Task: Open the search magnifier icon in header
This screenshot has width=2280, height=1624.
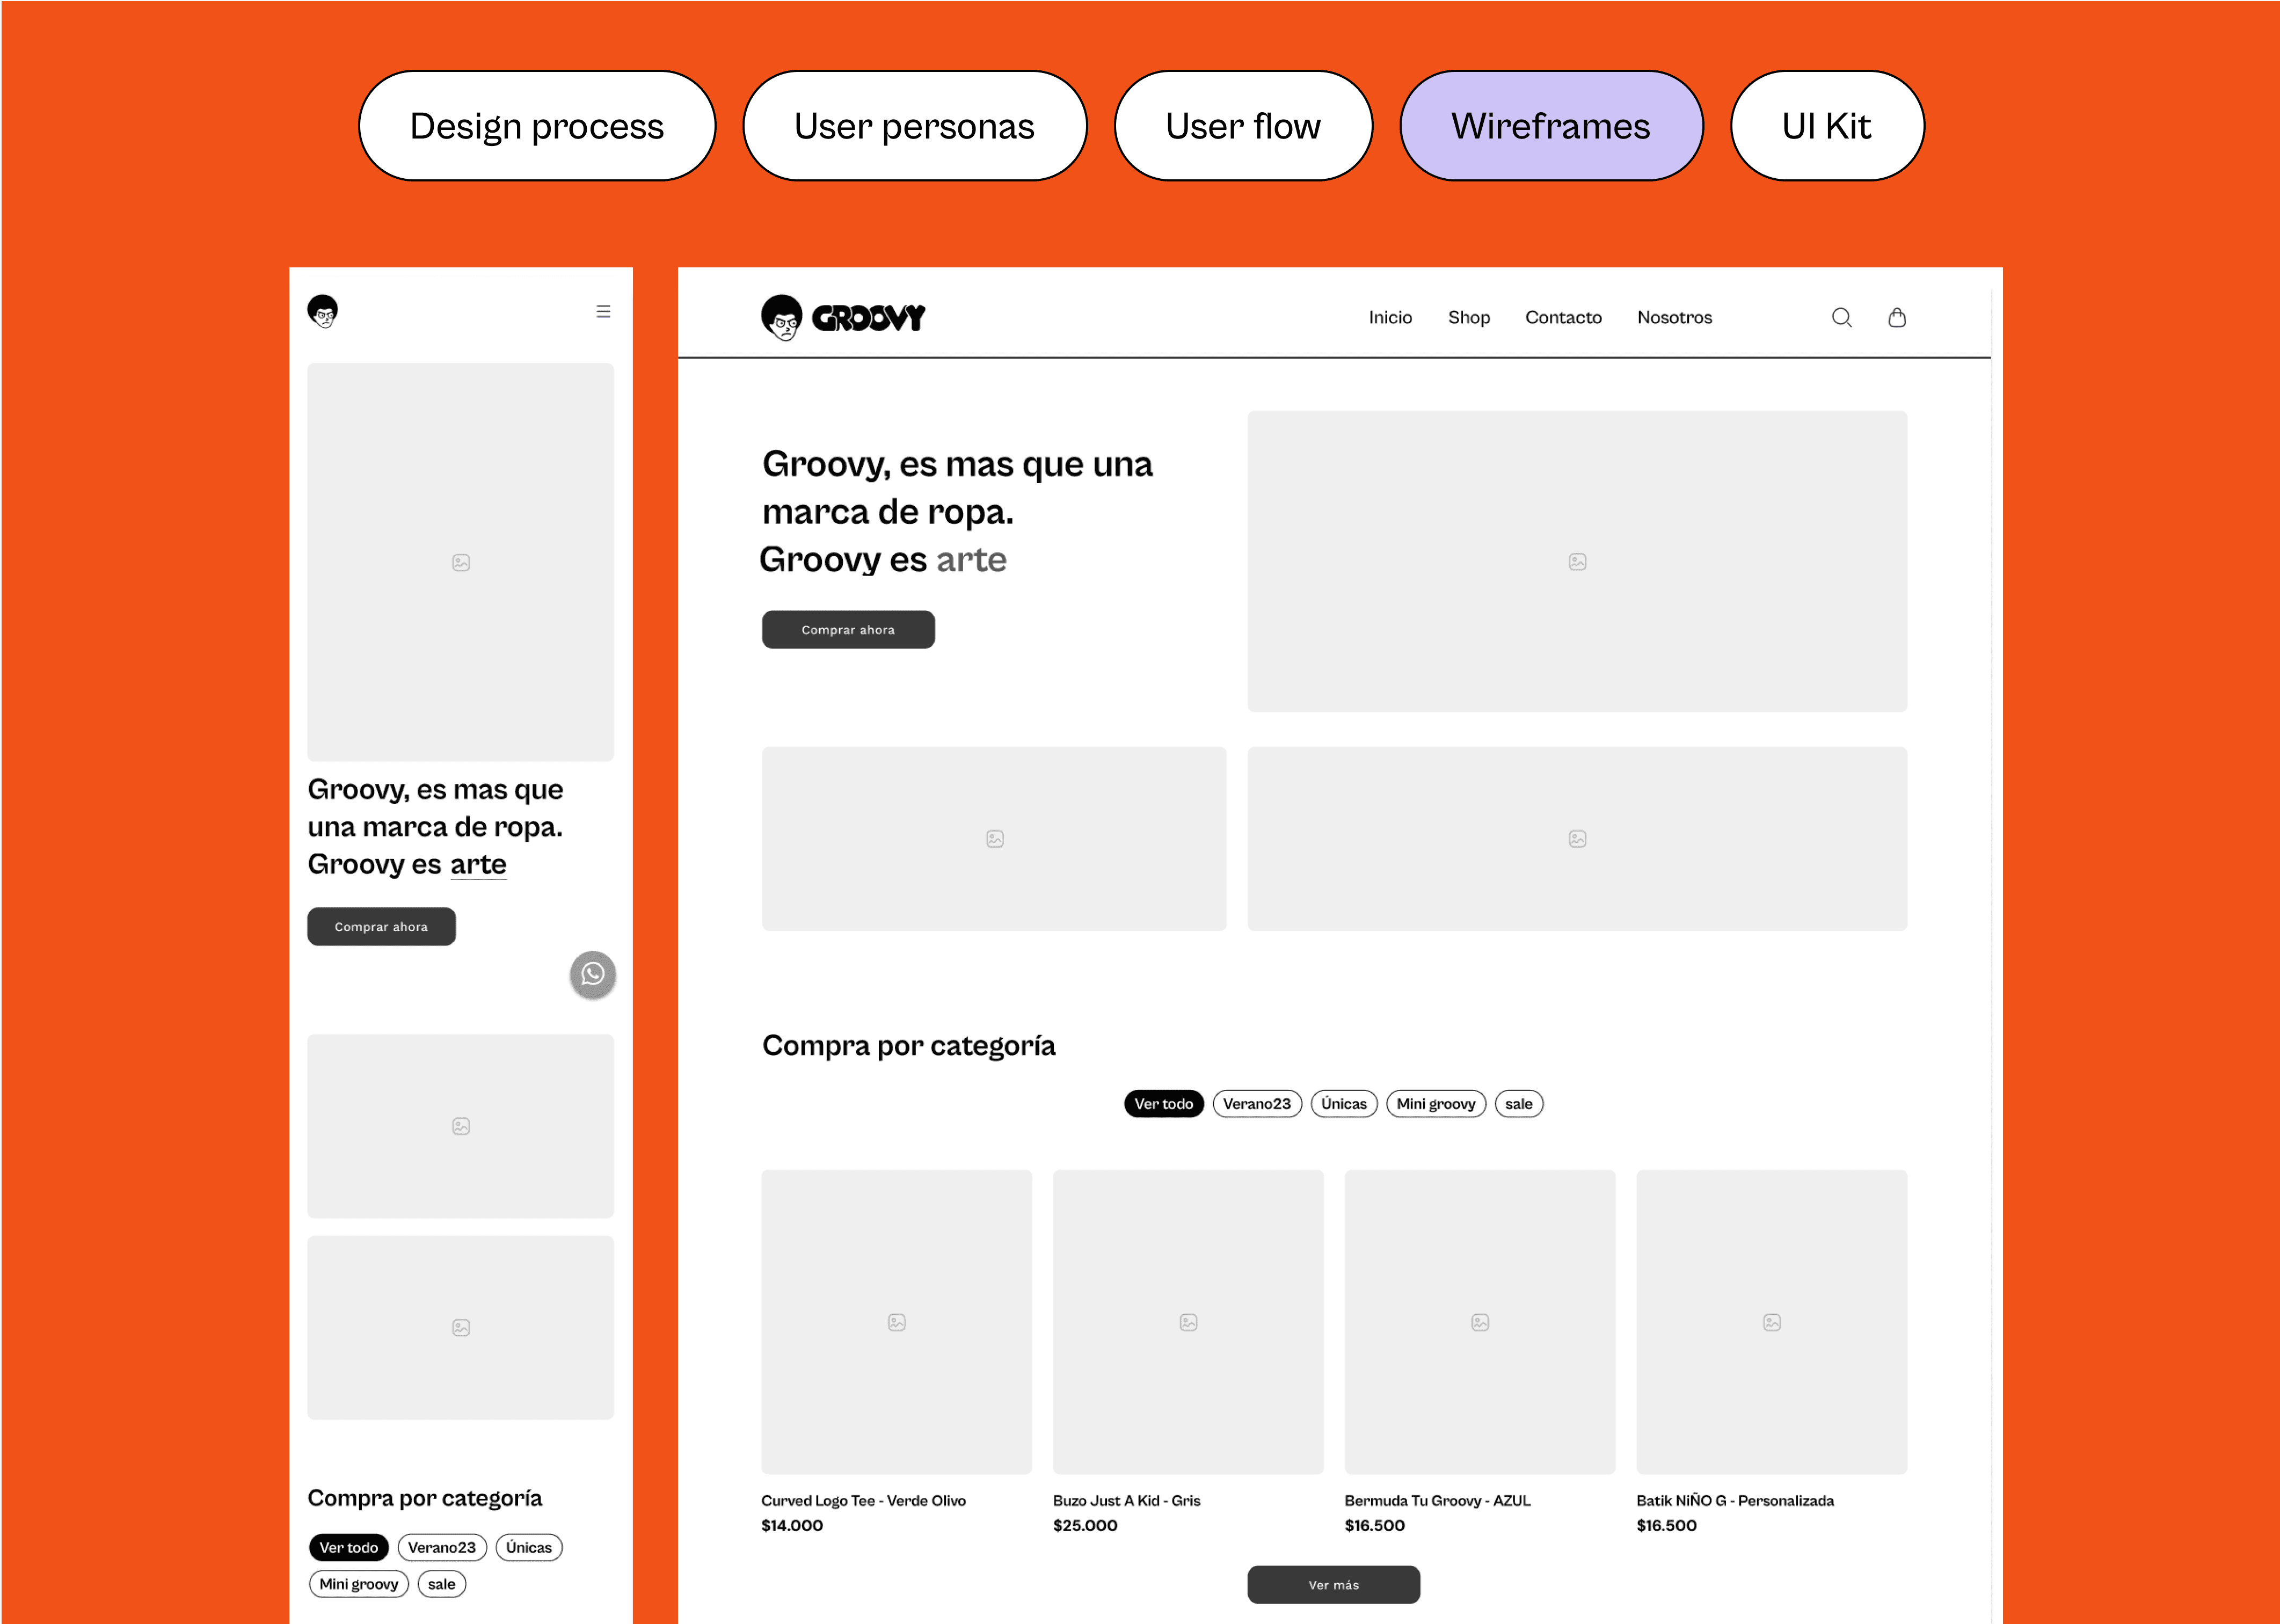Action: (x=1841, y=317)
